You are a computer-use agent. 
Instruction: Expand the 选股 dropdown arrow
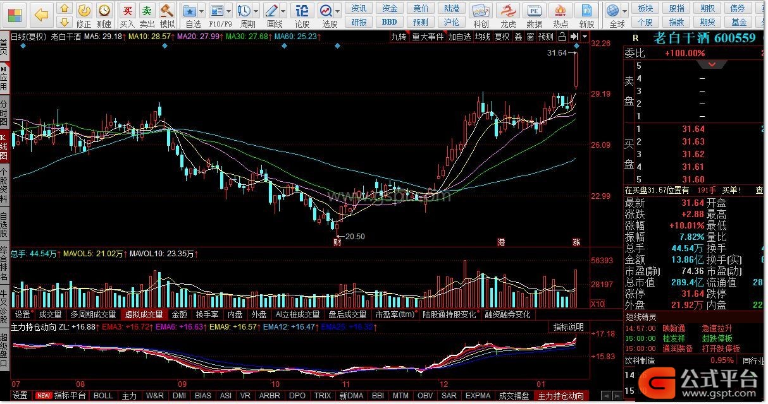point(338,11)
